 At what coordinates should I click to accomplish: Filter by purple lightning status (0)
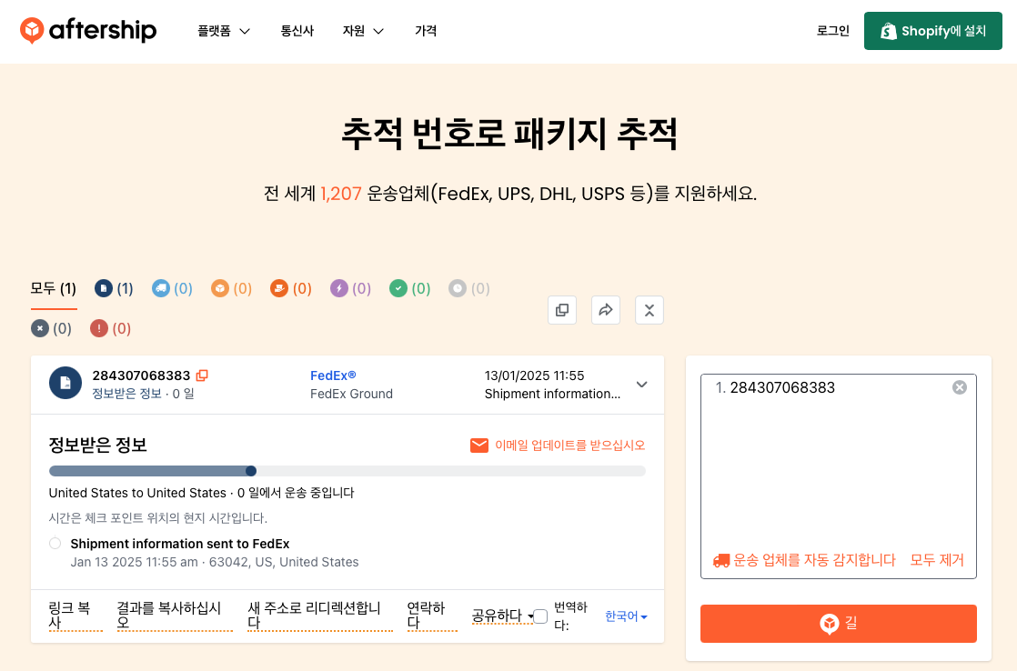[350, 288]
